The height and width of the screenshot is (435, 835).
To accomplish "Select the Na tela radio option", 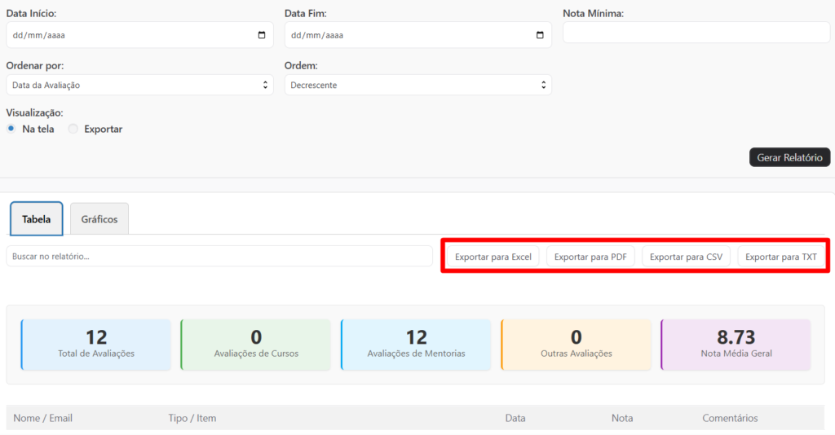I will click(x=11, y=129).
